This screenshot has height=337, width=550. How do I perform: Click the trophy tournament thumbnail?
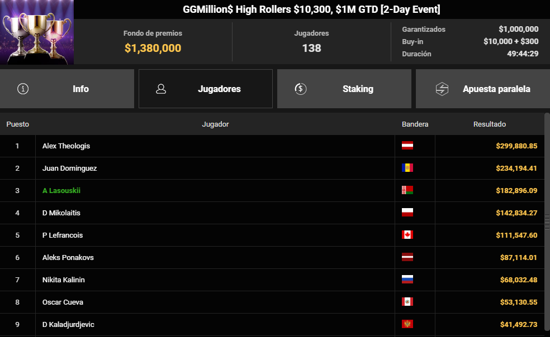[37, 32]
